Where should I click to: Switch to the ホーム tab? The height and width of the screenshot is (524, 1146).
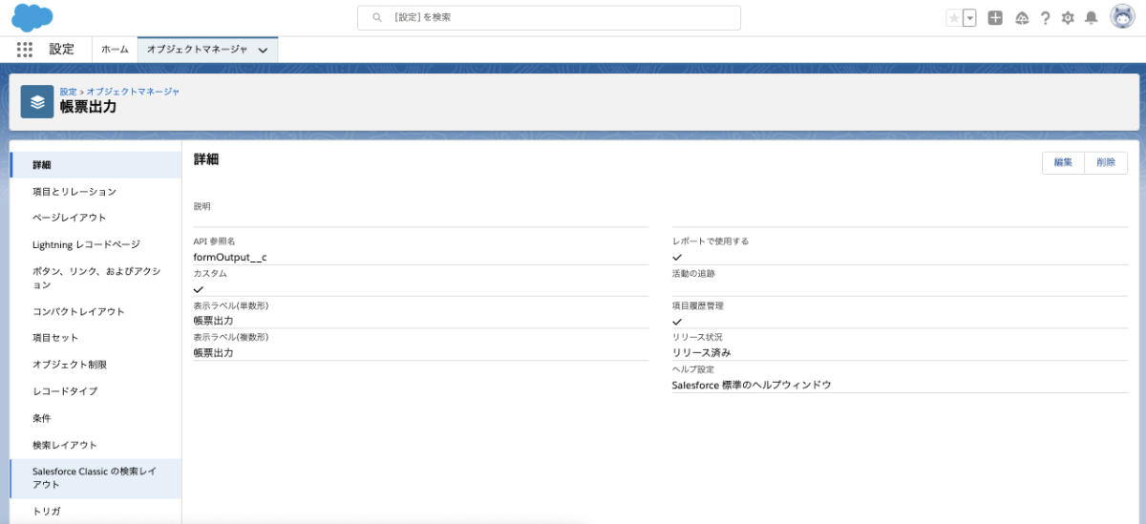point(115,50)
